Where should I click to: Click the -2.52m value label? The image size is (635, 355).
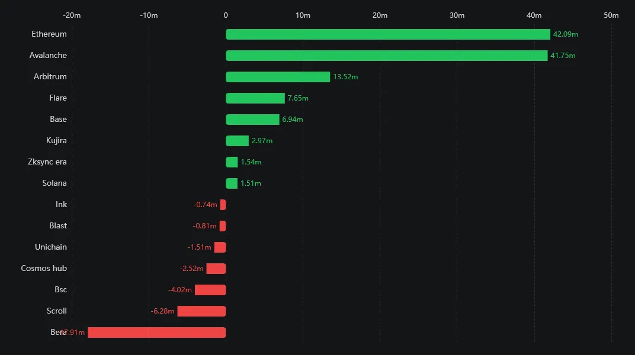[191, 269]
